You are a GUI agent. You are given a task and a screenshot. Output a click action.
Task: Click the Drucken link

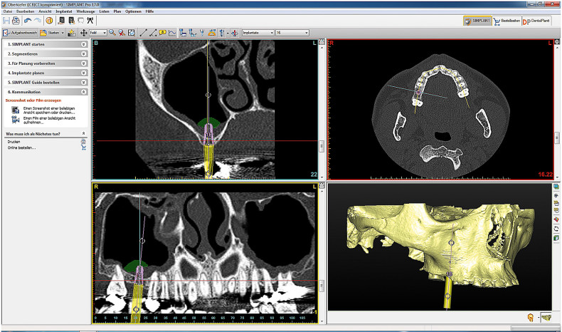14,142
